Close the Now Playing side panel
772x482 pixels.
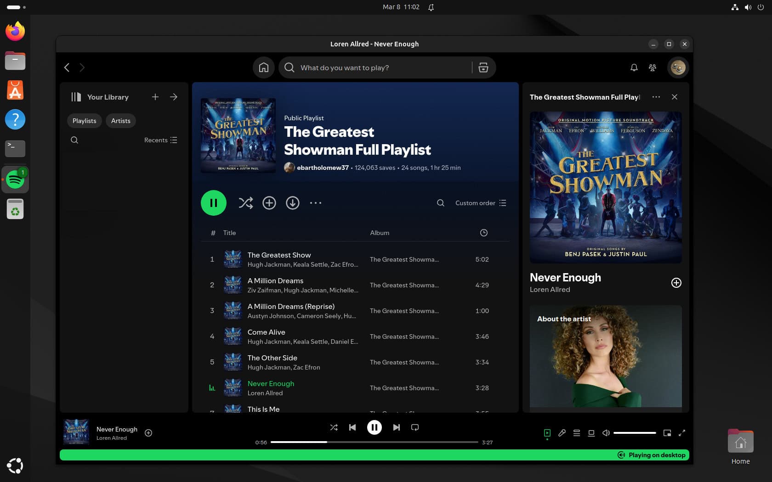(x=675, y=97)
